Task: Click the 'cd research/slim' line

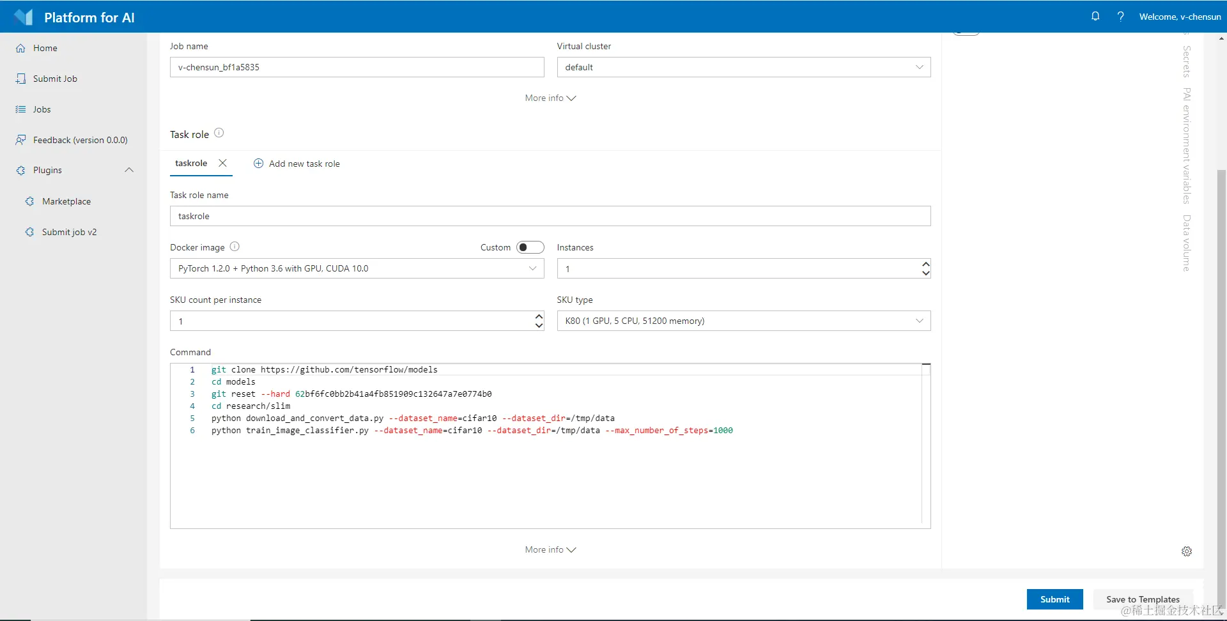Action: point(251,406)
